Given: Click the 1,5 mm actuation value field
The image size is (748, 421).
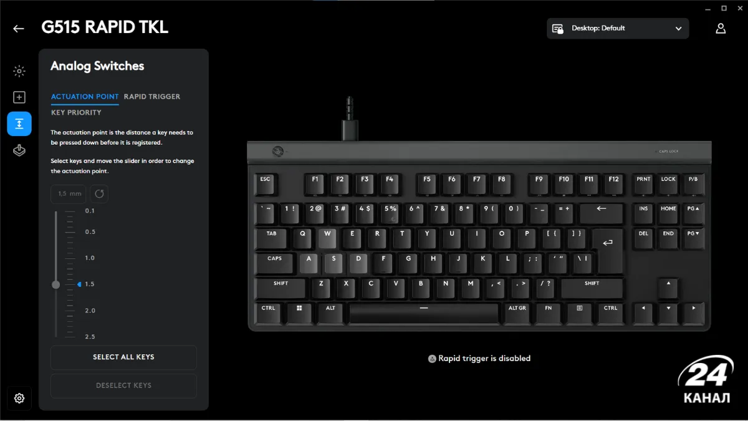Looking at the screenshot, I should [69, 194].
